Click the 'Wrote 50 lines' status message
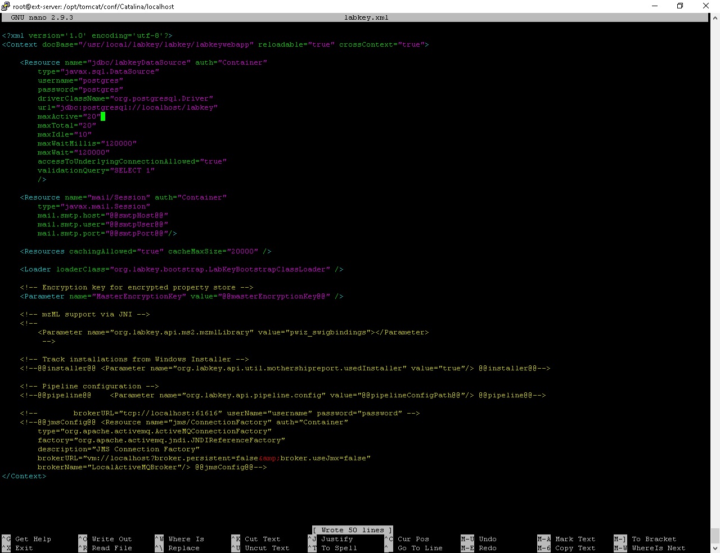Viewport: 720px width, 553px height. (353, 530)
